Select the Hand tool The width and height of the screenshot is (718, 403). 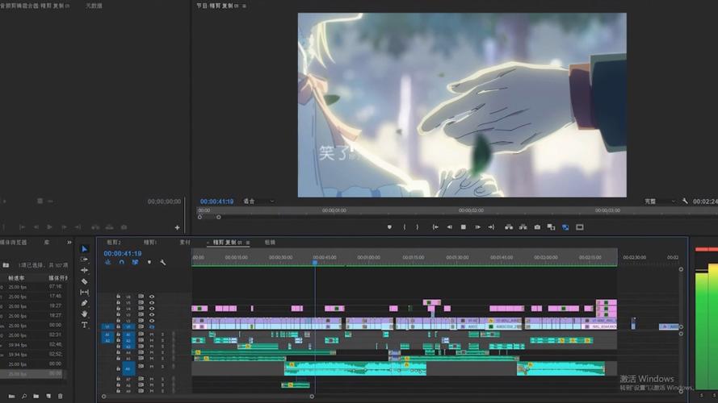pyautogui.click(x=84, y=314)
